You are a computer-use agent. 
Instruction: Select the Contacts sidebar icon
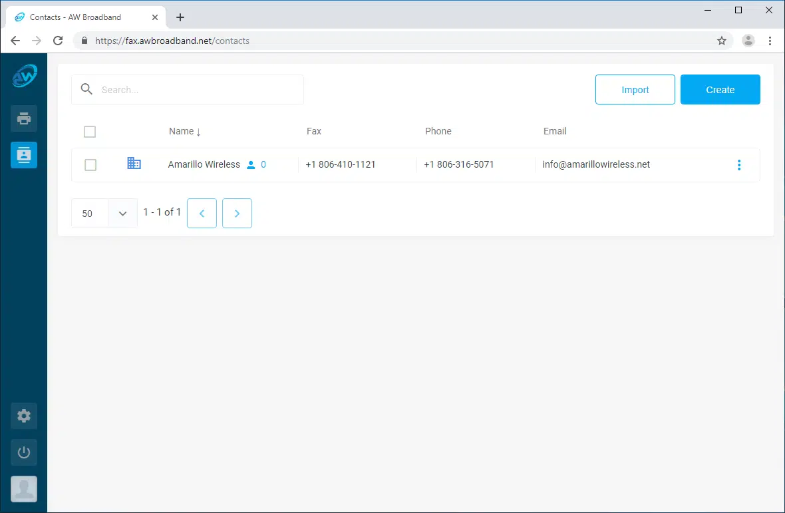(x=24, y=155)
